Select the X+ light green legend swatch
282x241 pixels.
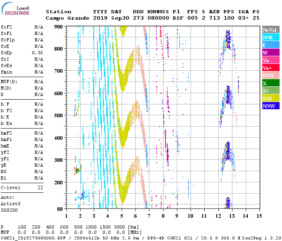click(271, 90)
